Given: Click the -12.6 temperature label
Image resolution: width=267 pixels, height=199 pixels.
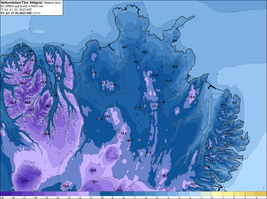Looking at the screenshot, I should click(x=99, y=119).
